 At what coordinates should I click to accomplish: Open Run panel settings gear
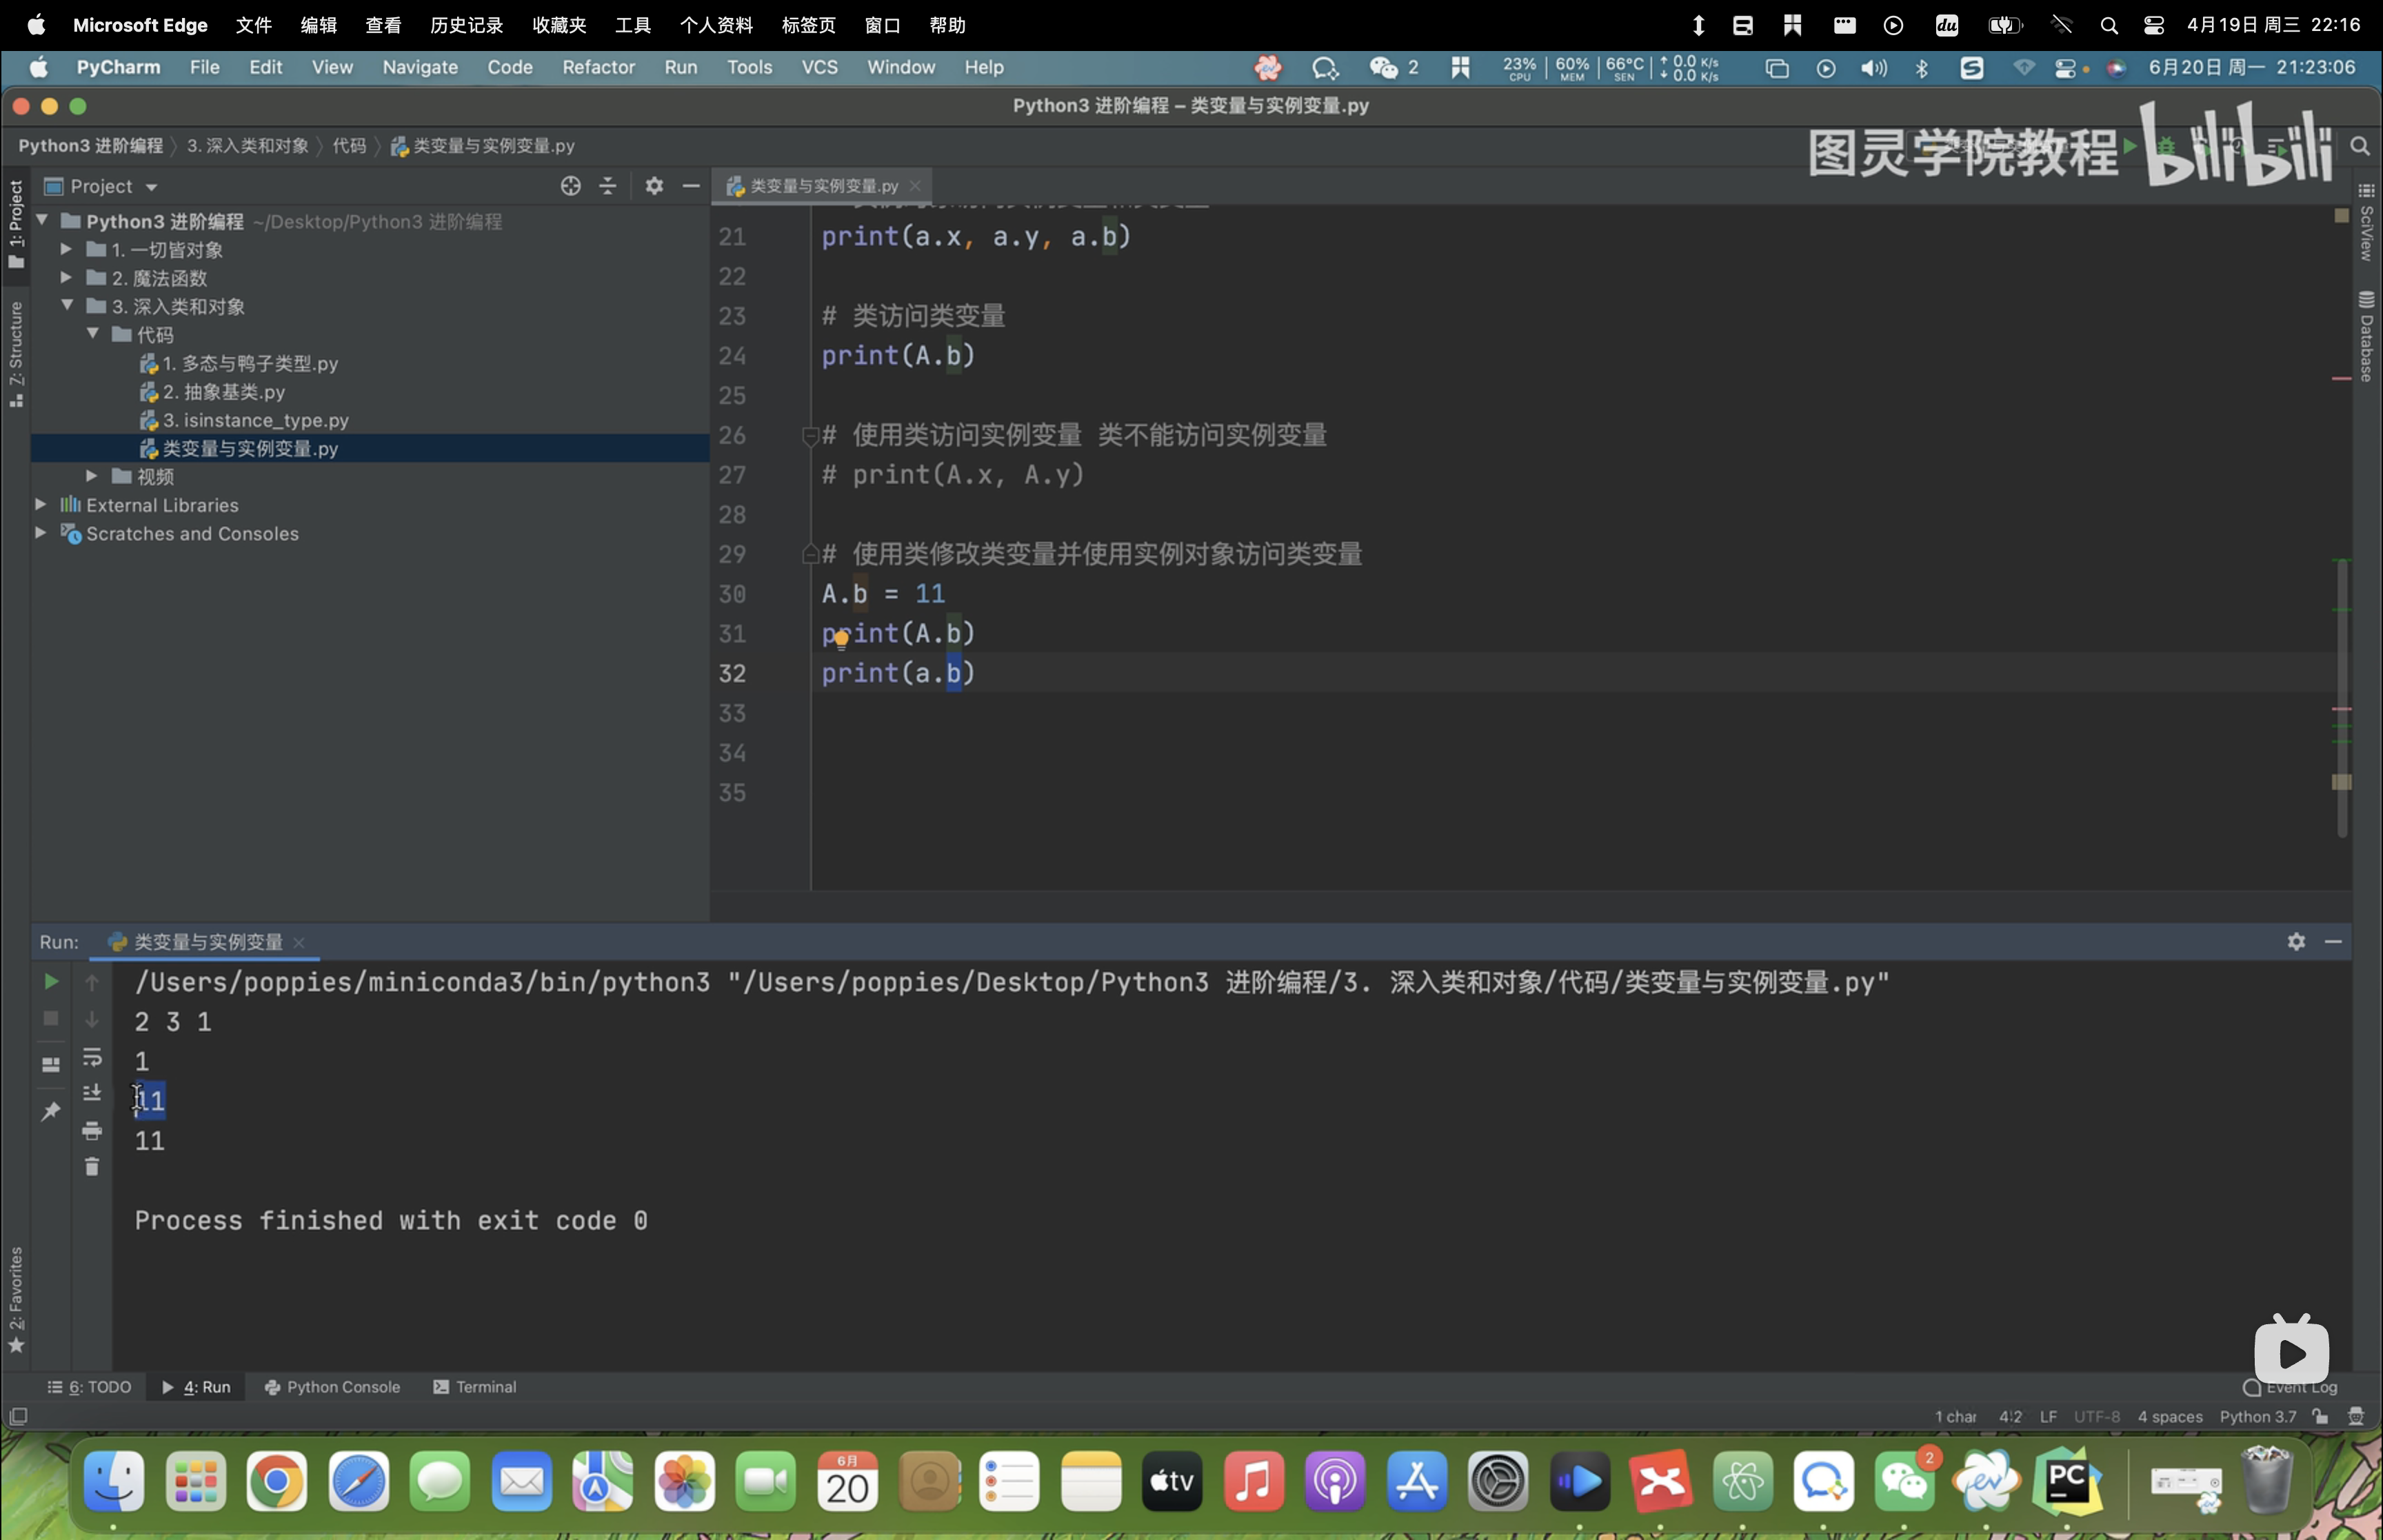(x=2296, y=942)
